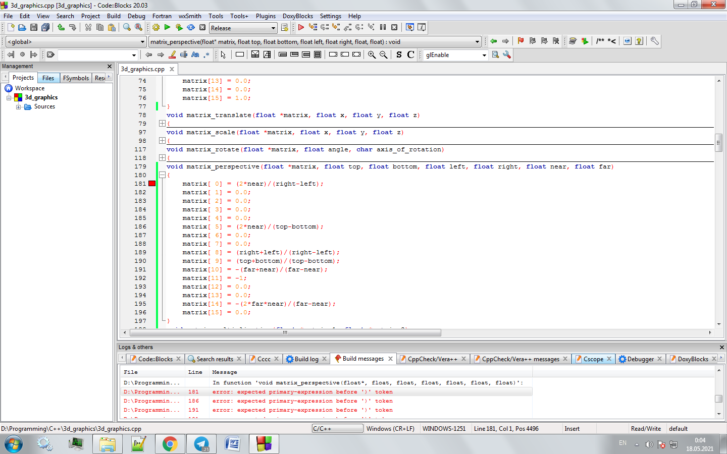This screenshot has height=454, width=727.
Task: Insert Doxygen block comment via /** icon
Action: [x=600, y=41]
